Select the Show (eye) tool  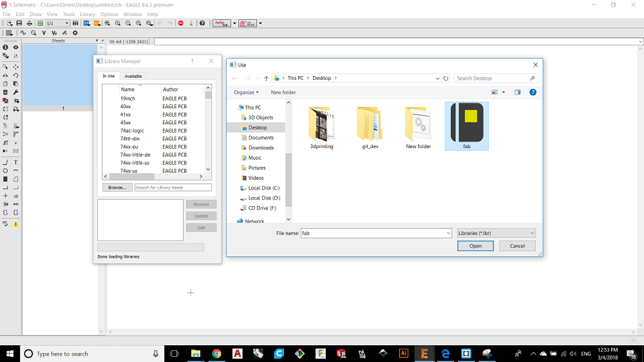tap(15, 47)
